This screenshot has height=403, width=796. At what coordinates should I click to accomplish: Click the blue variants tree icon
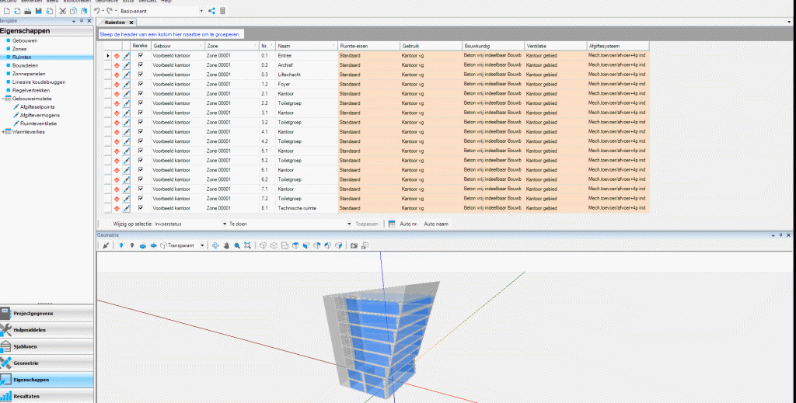coord(211,11)
